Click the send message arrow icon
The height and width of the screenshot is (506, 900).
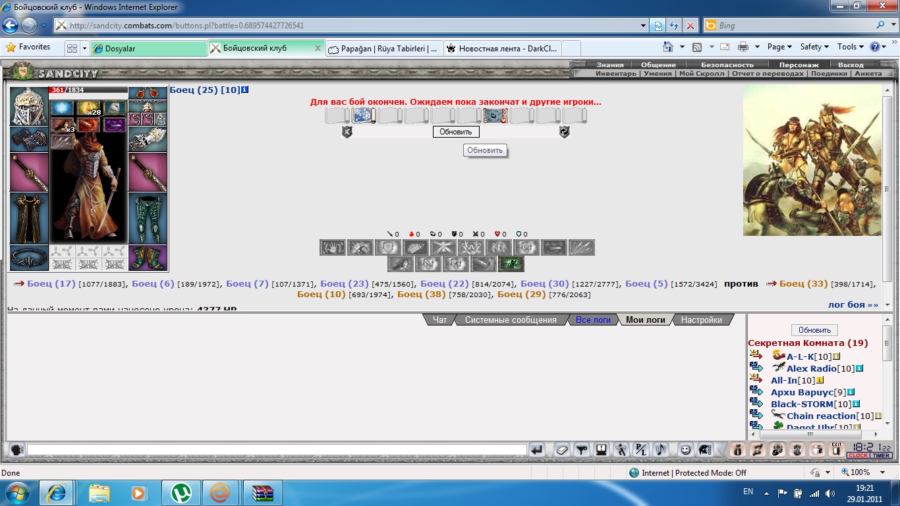538,450
